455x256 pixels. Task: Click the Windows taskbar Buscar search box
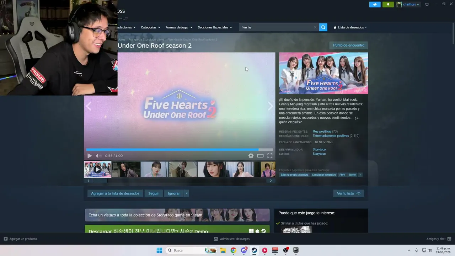point(192,250)
